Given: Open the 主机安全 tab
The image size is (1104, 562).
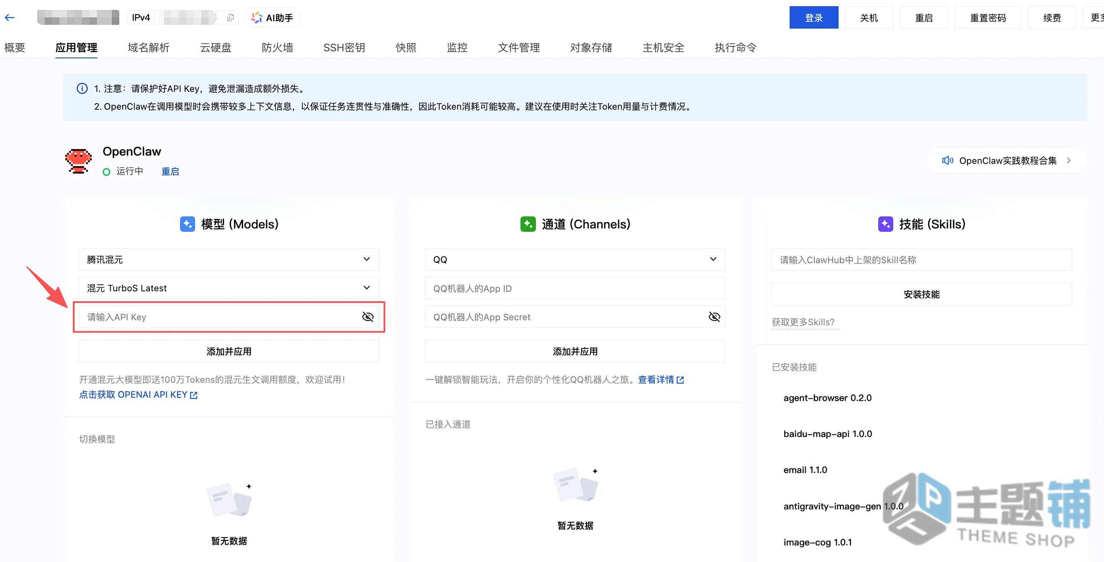Looking at the screenshot, I should click(663, 48).
